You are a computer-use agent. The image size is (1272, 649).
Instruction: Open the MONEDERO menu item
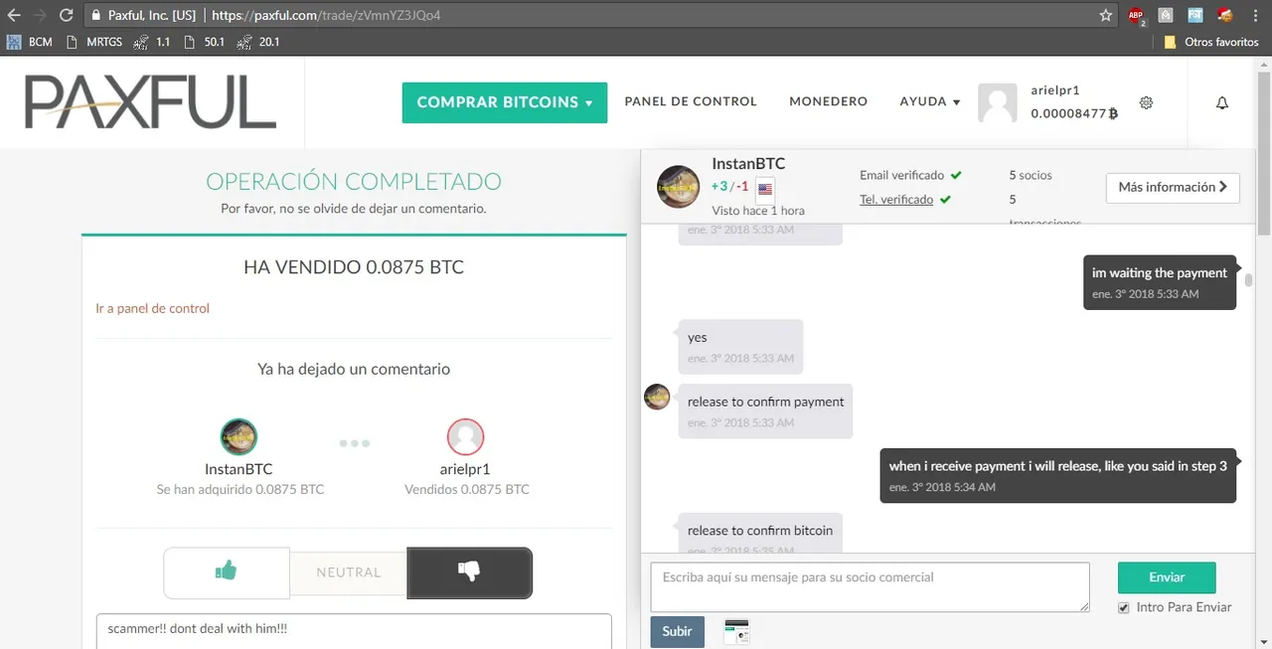pos(828,101)
